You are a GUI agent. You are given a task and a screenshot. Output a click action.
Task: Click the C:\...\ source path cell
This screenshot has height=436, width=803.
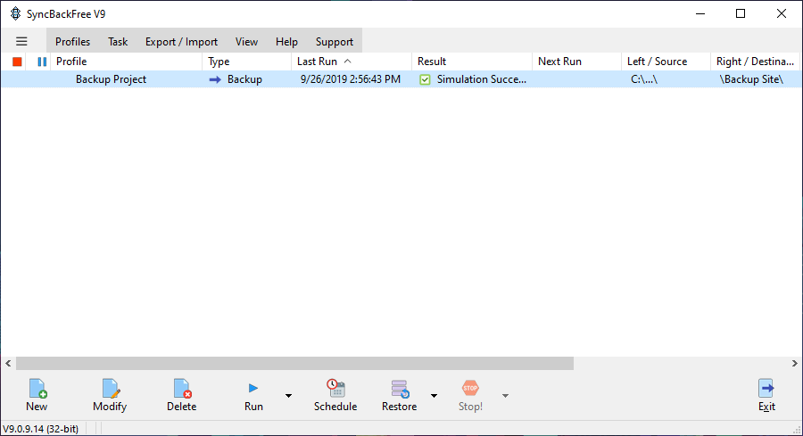644,79
